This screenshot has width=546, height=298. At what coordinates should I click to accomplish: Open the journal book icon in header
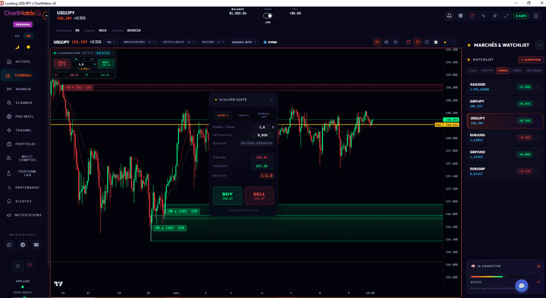pos(461,16)
